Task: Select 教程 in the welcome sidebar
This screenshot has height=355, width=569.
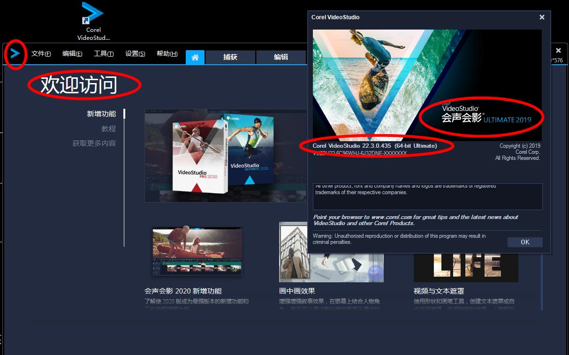Action: tap(108, 128)
